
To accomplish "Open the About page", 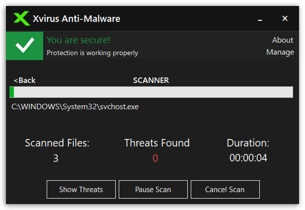I will (x=283, y=40).
